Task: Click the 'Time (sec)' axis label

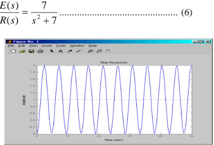Action: [114, 140]
